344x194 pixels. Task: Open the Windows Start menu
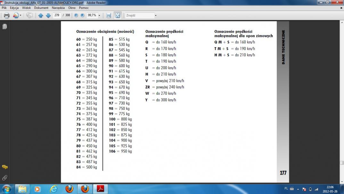coord(7,189)
